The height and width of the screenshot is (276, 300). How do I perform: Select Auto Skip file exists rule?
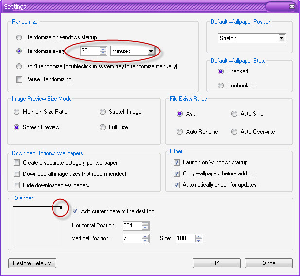(x=234, y=114)
